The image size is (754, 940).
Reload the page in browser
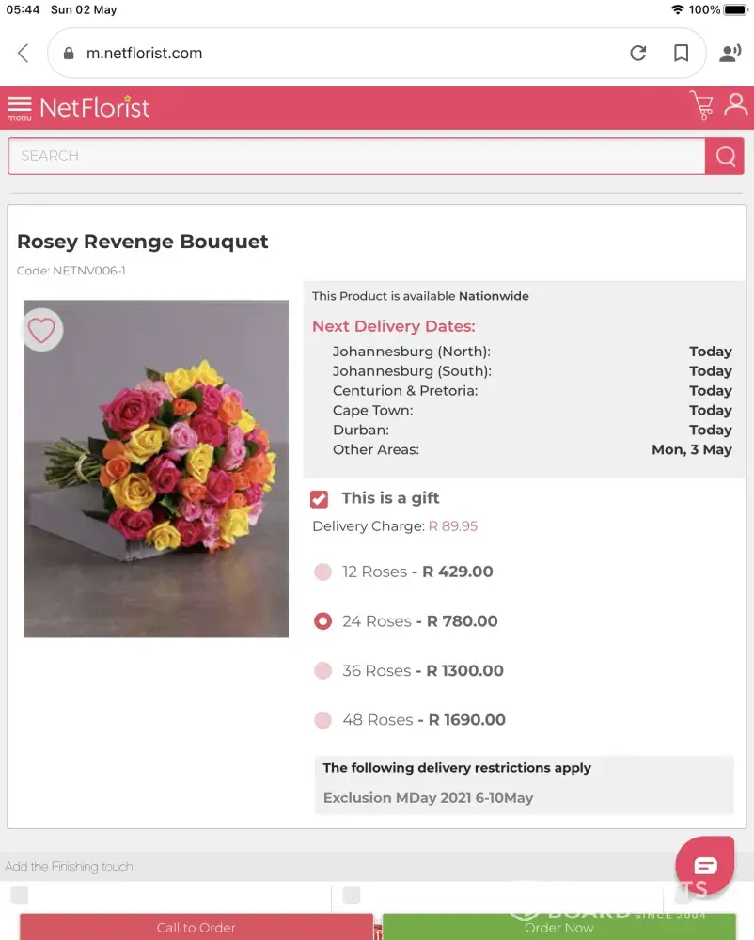click(638, 54)
